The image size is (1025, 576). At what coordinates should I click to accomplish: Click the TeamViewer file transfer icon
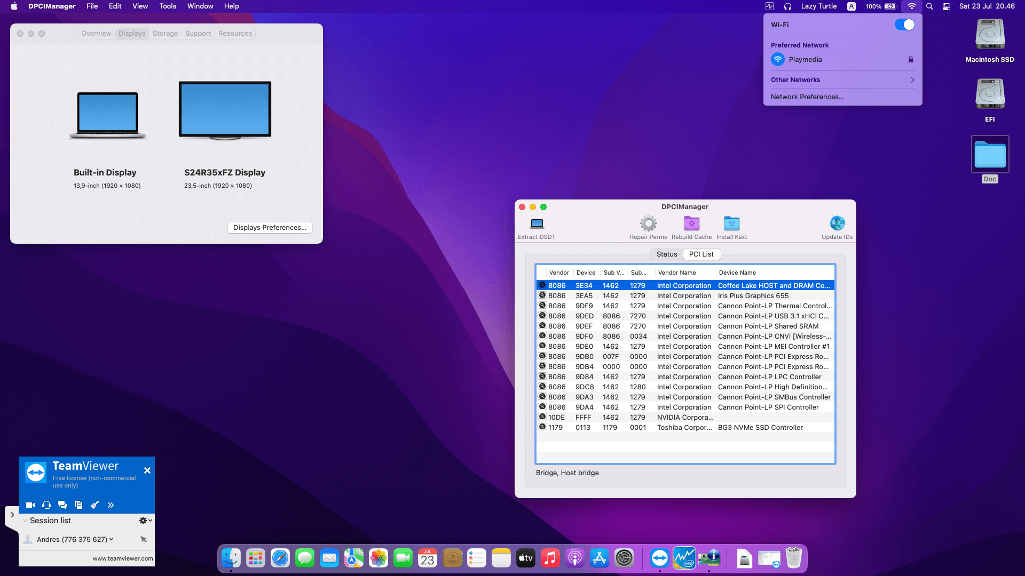[78, 505]
